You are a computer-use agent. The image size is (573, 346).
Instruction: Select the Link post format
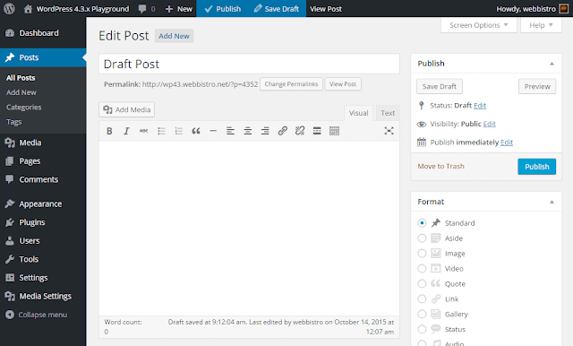[x=422, y=298]
